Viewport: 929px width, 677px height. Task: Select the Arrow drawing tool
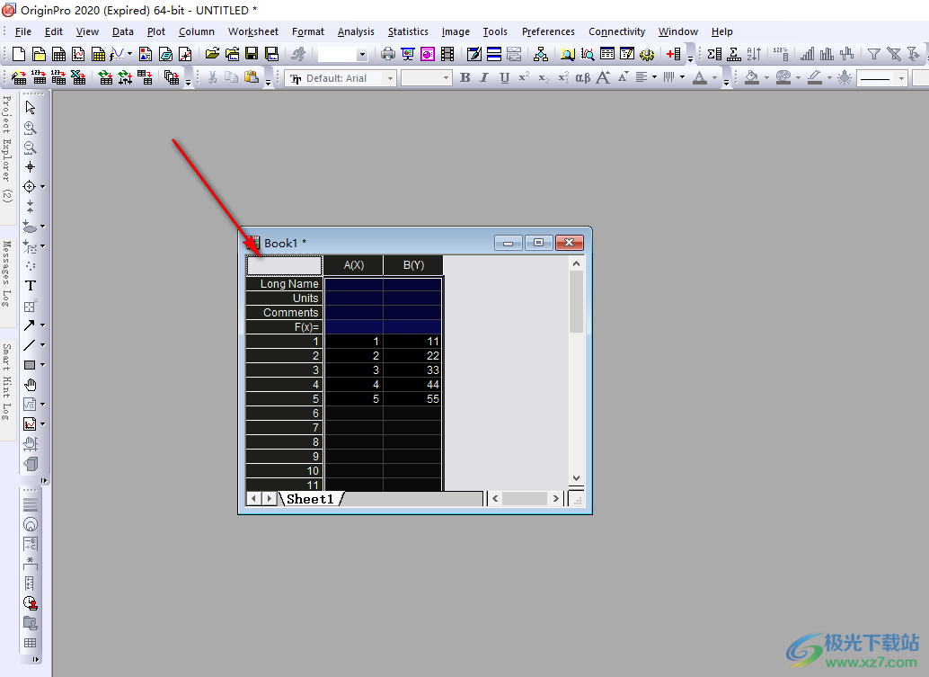point(29,325)
